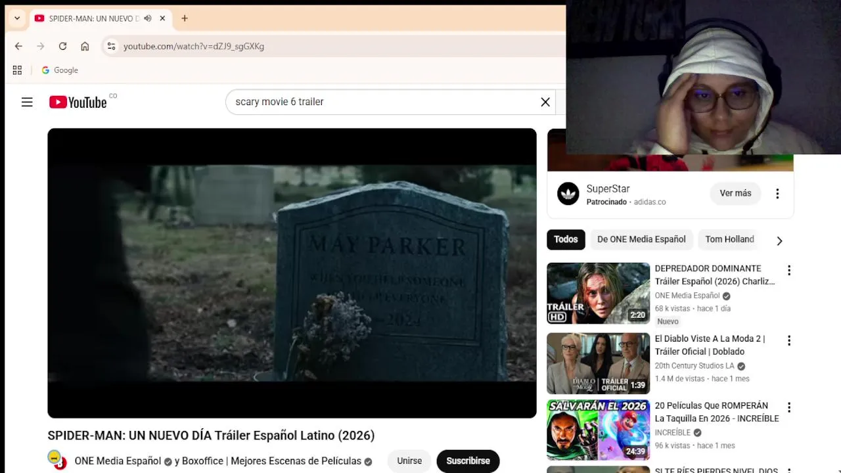
Task: Go forward to the next page
Action: click(x=41, y=46)
